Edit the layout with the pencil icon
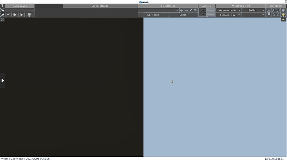The image size is (287, 161). tap(191, 10)
